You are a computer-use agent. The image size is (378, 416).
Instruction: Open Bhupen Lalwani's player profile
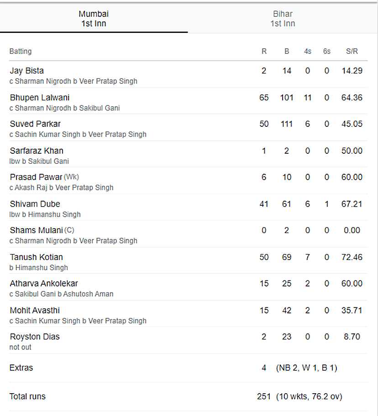pos(40,97)
